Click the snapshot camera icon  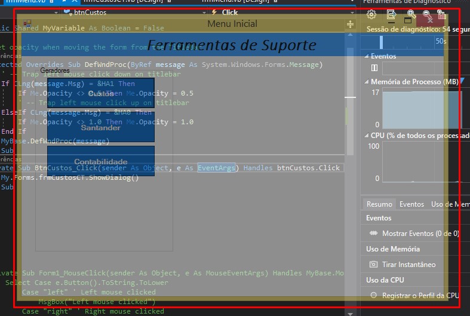point(373,264)
